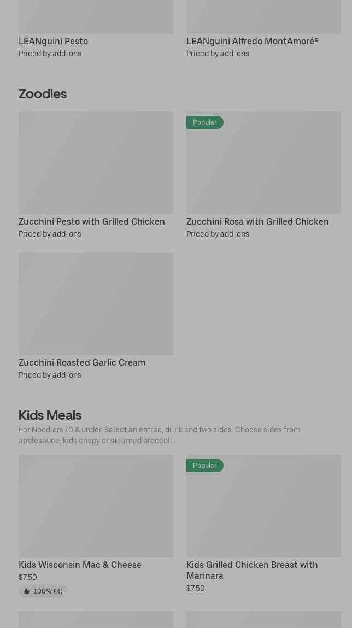Click the $7.50 price under Kids Grilled Chicken
352x628 pixels.
pyautogui.click(x=195, y=588)
